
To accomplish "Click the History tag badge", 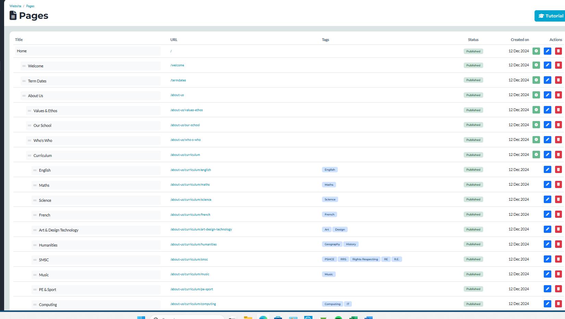I will 351,244.
